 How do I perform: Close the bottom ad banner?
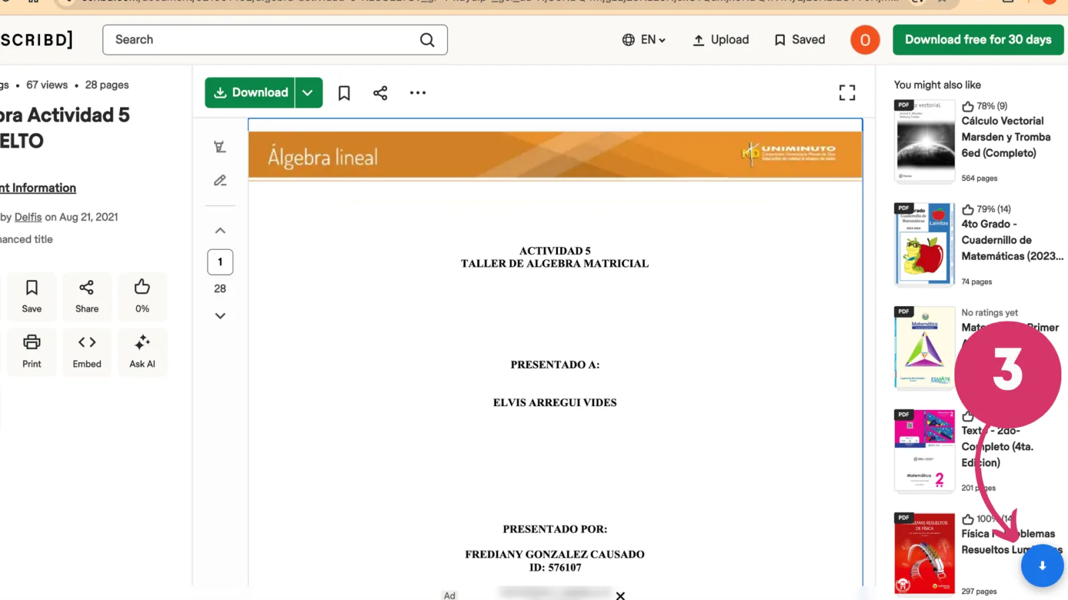(621, 595)
